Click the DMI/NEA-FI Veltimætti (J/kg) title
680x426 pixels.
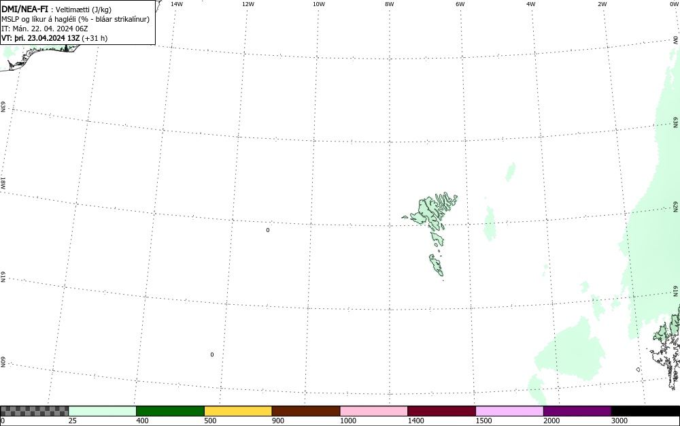click(56, 9)
